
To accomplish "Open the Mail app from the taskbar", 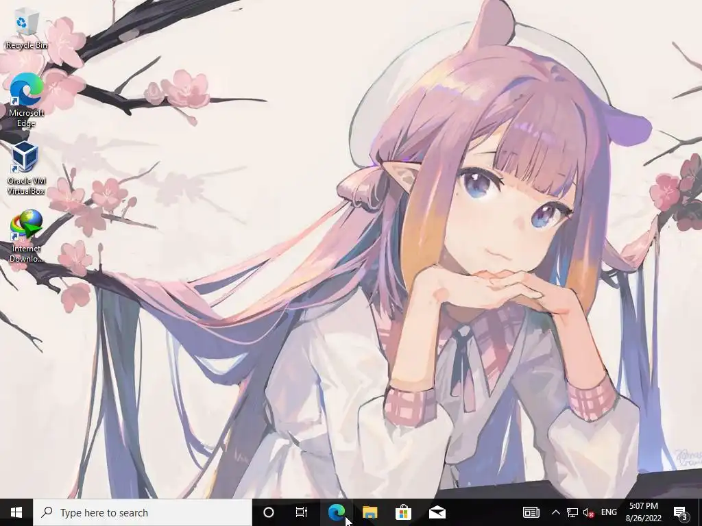I will [x=437, y=512].
